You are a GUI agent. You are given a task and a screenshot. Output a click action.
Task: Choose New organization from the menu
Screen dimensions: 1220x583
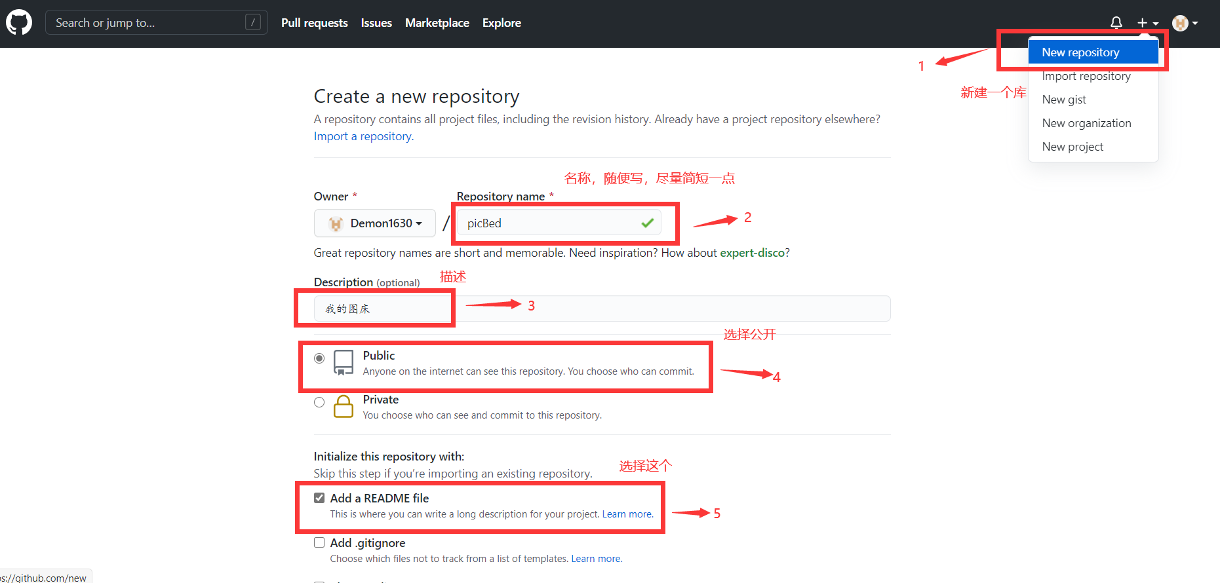(x=1093, y=123)
